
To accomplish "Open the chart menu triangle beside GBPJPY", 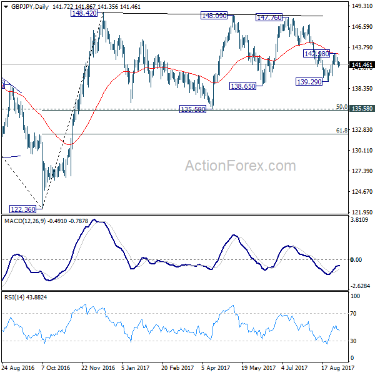I will (x=6, y=7).
